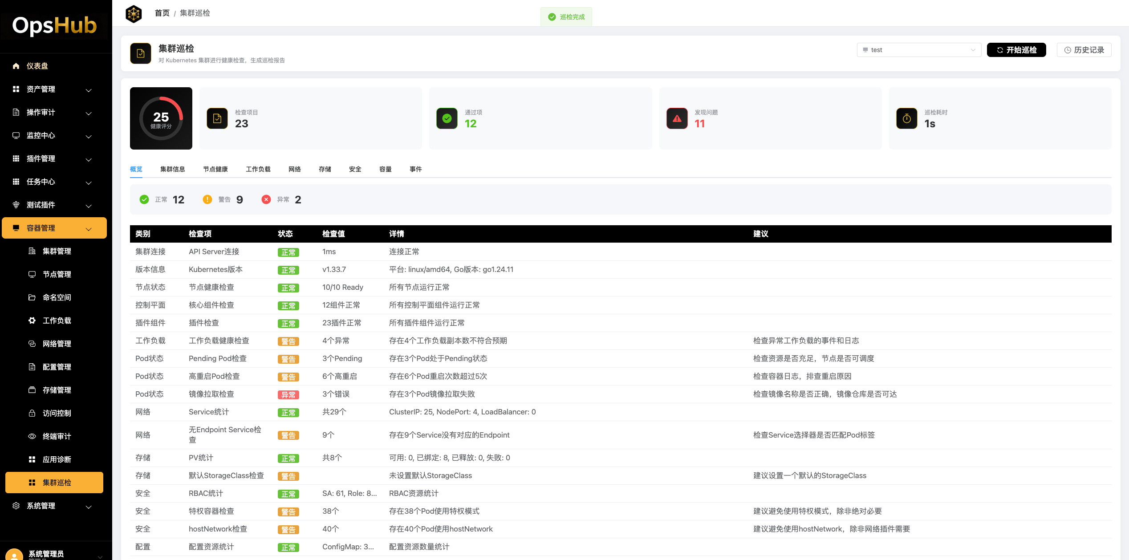The image size is (1129, 560).
Task: Click the workload gear icon in sidebar
Action: pyautogui.click(x=32, y=321)
